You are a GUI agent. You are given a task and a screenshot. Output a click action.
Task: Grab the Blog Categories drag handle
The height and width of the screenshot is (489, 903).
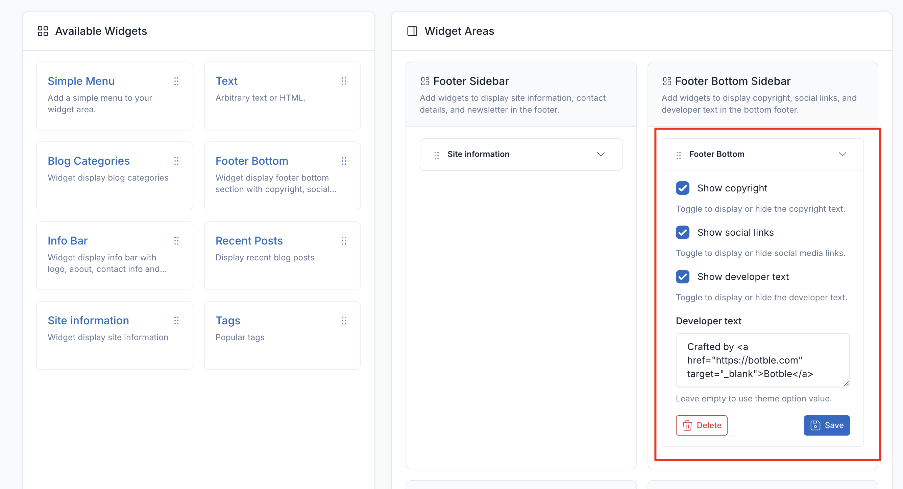(x=176, y=161)
